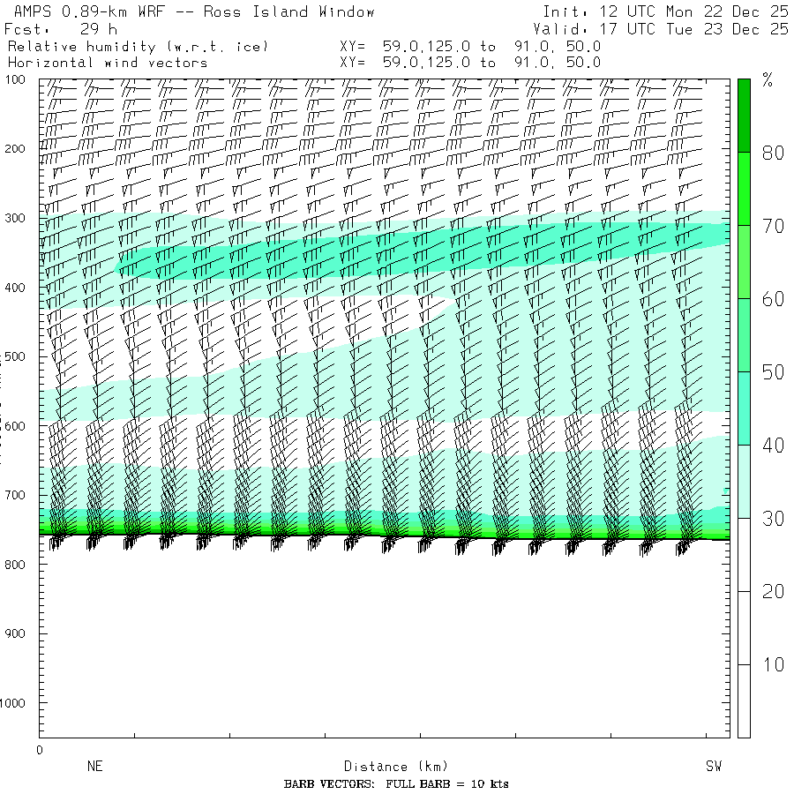Click the "BARB VECTORS: FULL BARB = 10 kts" caption
This screenshot has width=794, height=794.
click(x=396, y=784)
